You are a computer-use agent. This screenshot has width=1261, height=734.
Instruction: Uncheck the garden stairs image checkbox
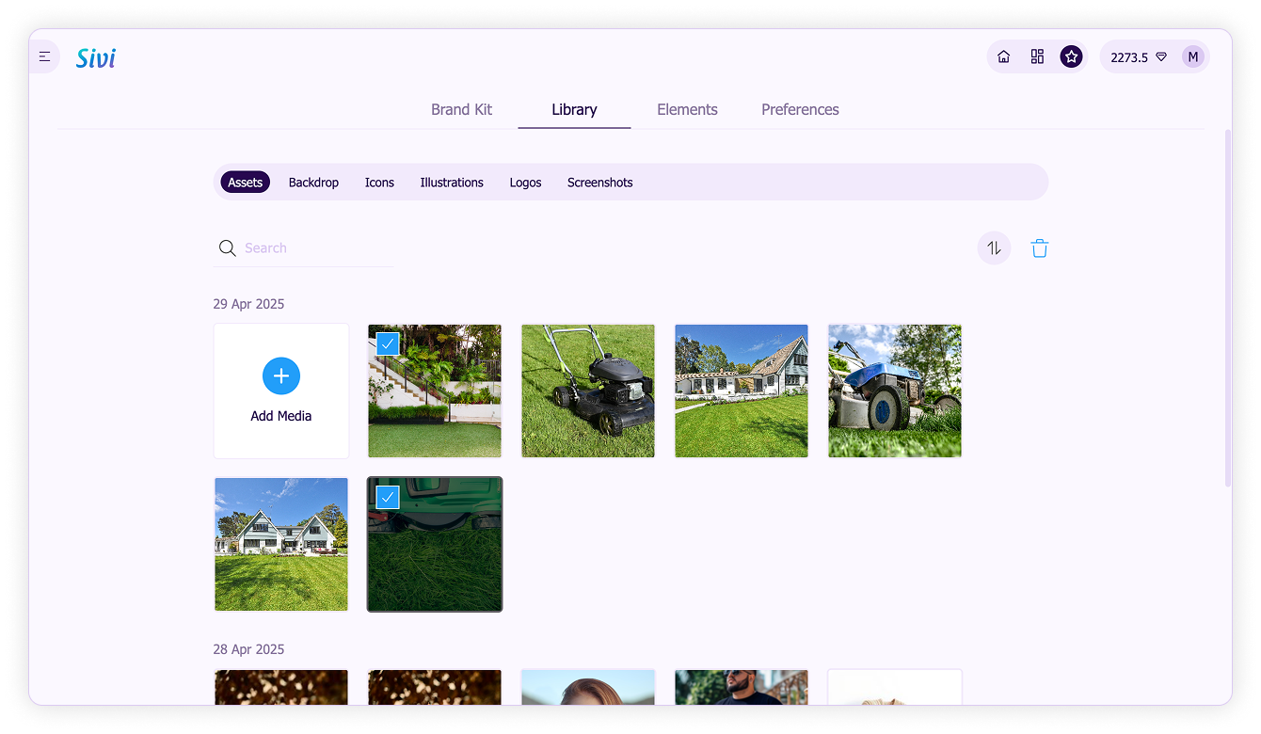pos(388,343)
